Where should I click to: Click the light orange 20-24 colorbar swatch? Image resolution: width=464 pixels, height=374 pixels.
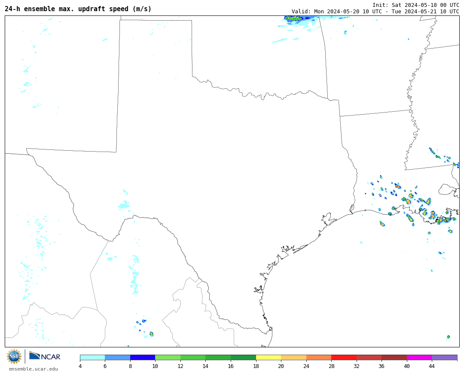293,357
